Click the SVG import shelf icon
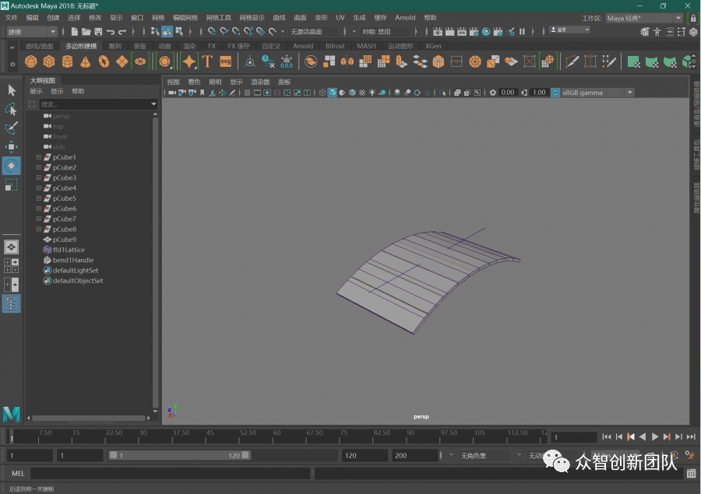 [x=225, y=61]
